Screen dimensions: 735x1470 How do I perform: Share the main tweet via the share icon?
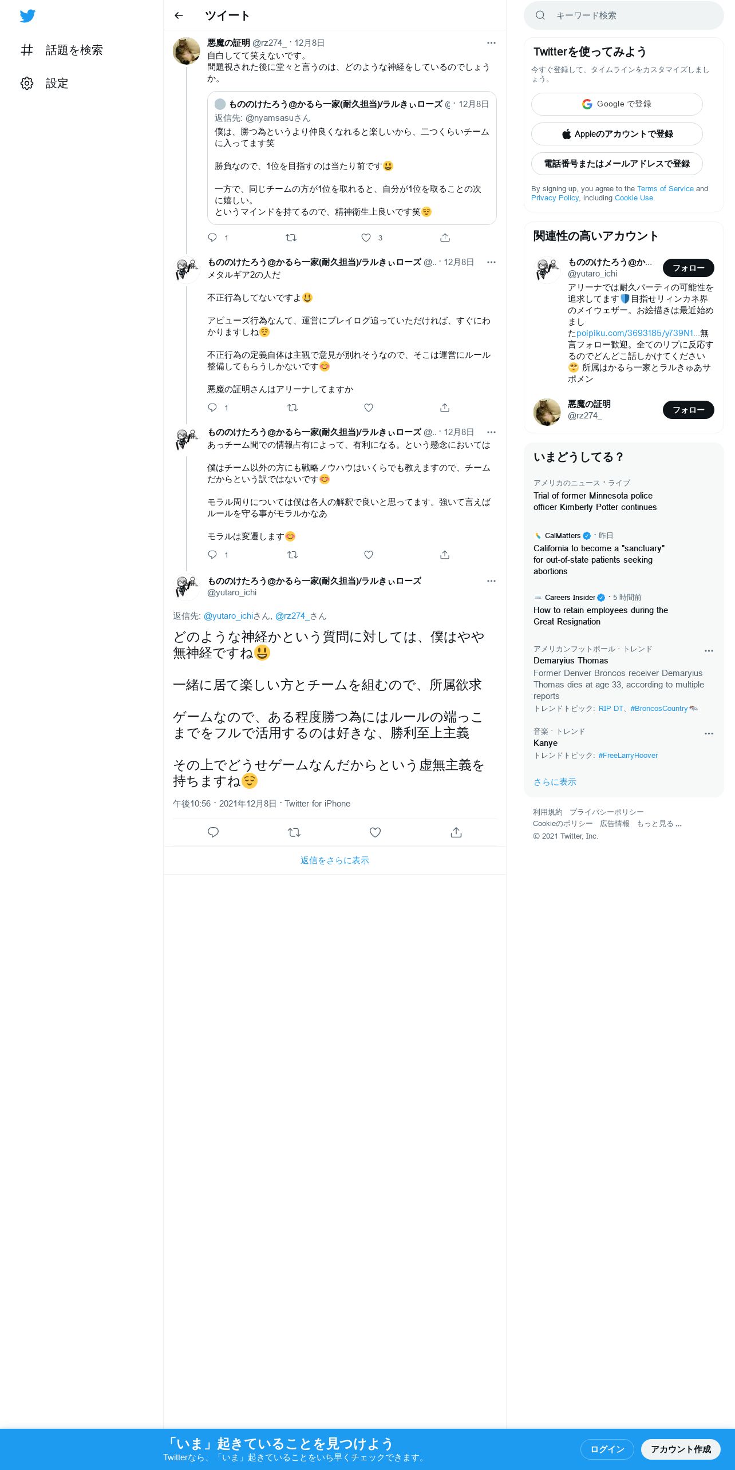point(456,832)
